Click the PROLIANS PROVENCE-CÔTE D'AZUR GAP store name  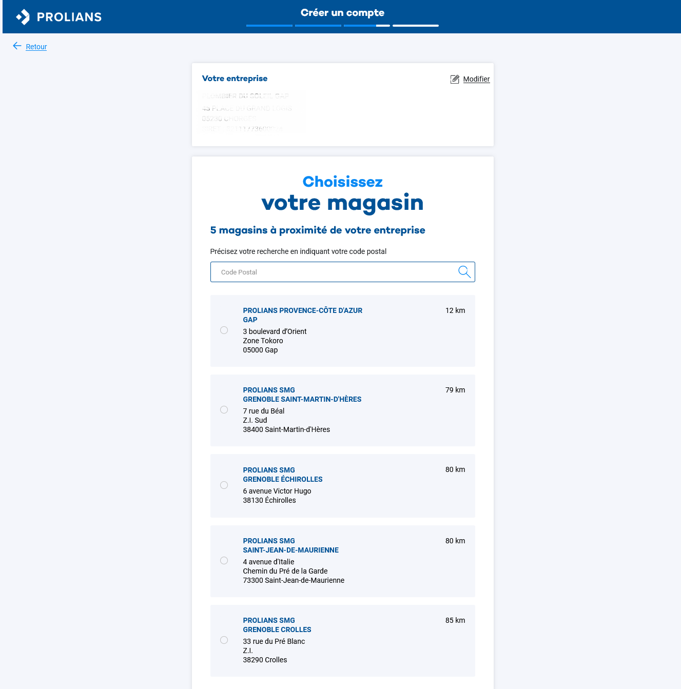(303, 315)
